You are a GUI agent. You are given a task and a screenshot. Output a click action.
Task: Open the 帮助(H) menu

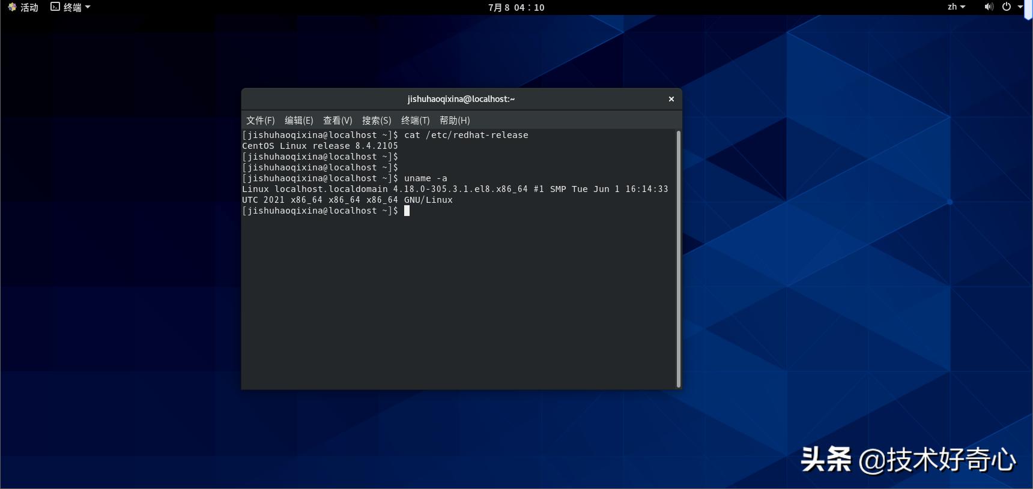[455, 121]
